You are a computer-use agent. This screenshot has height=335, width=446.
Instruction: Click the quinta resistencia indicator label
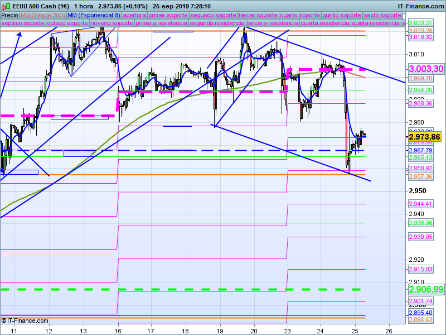pyautogui.click(x=376, y=23)
